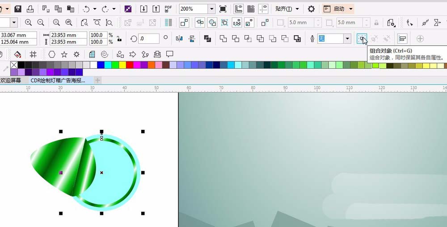
Task: Toggle object centers alignment guide
Action: pos(212,22)
